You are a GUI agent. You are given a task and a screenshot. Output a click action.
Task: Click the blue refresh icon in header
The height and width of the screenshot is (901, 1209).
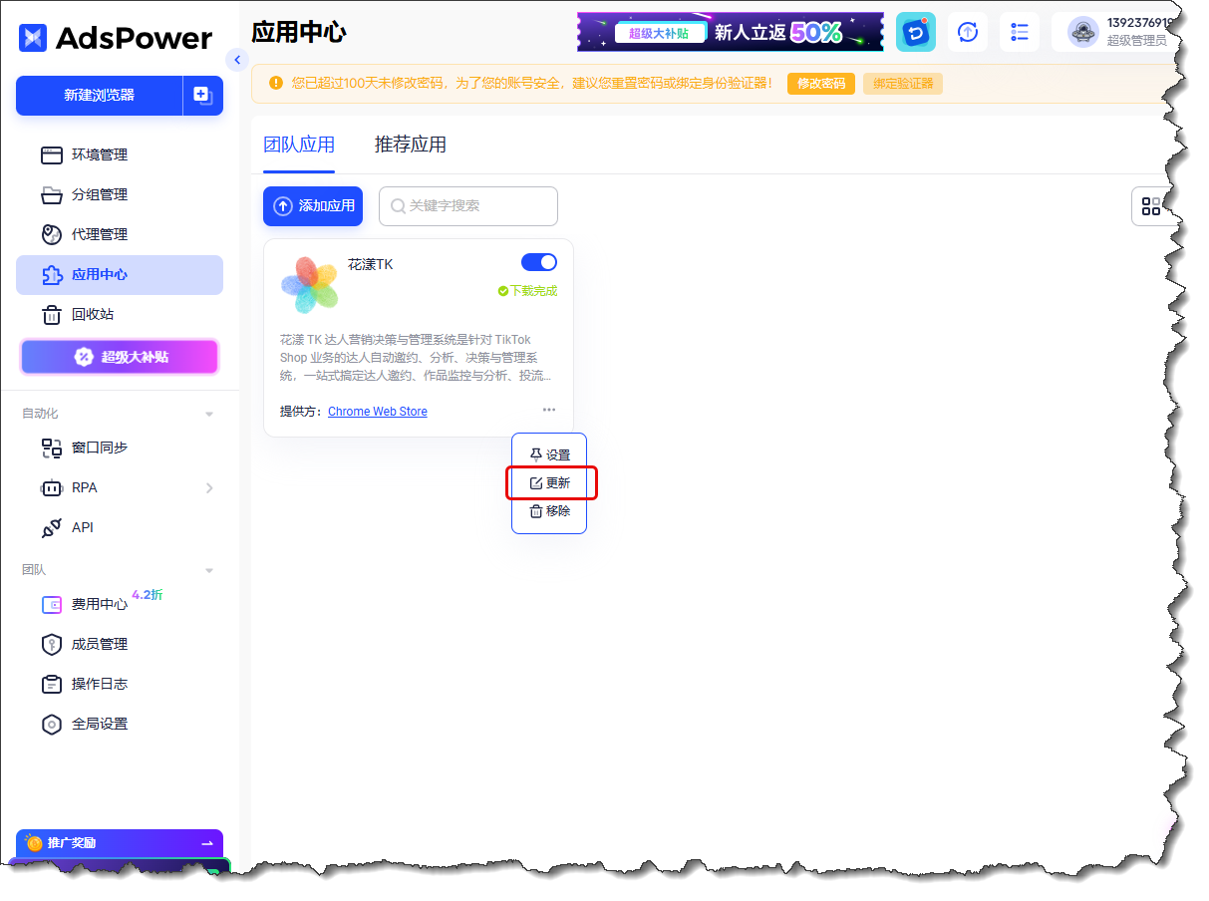pyautogui.click(x=915, y=32)
